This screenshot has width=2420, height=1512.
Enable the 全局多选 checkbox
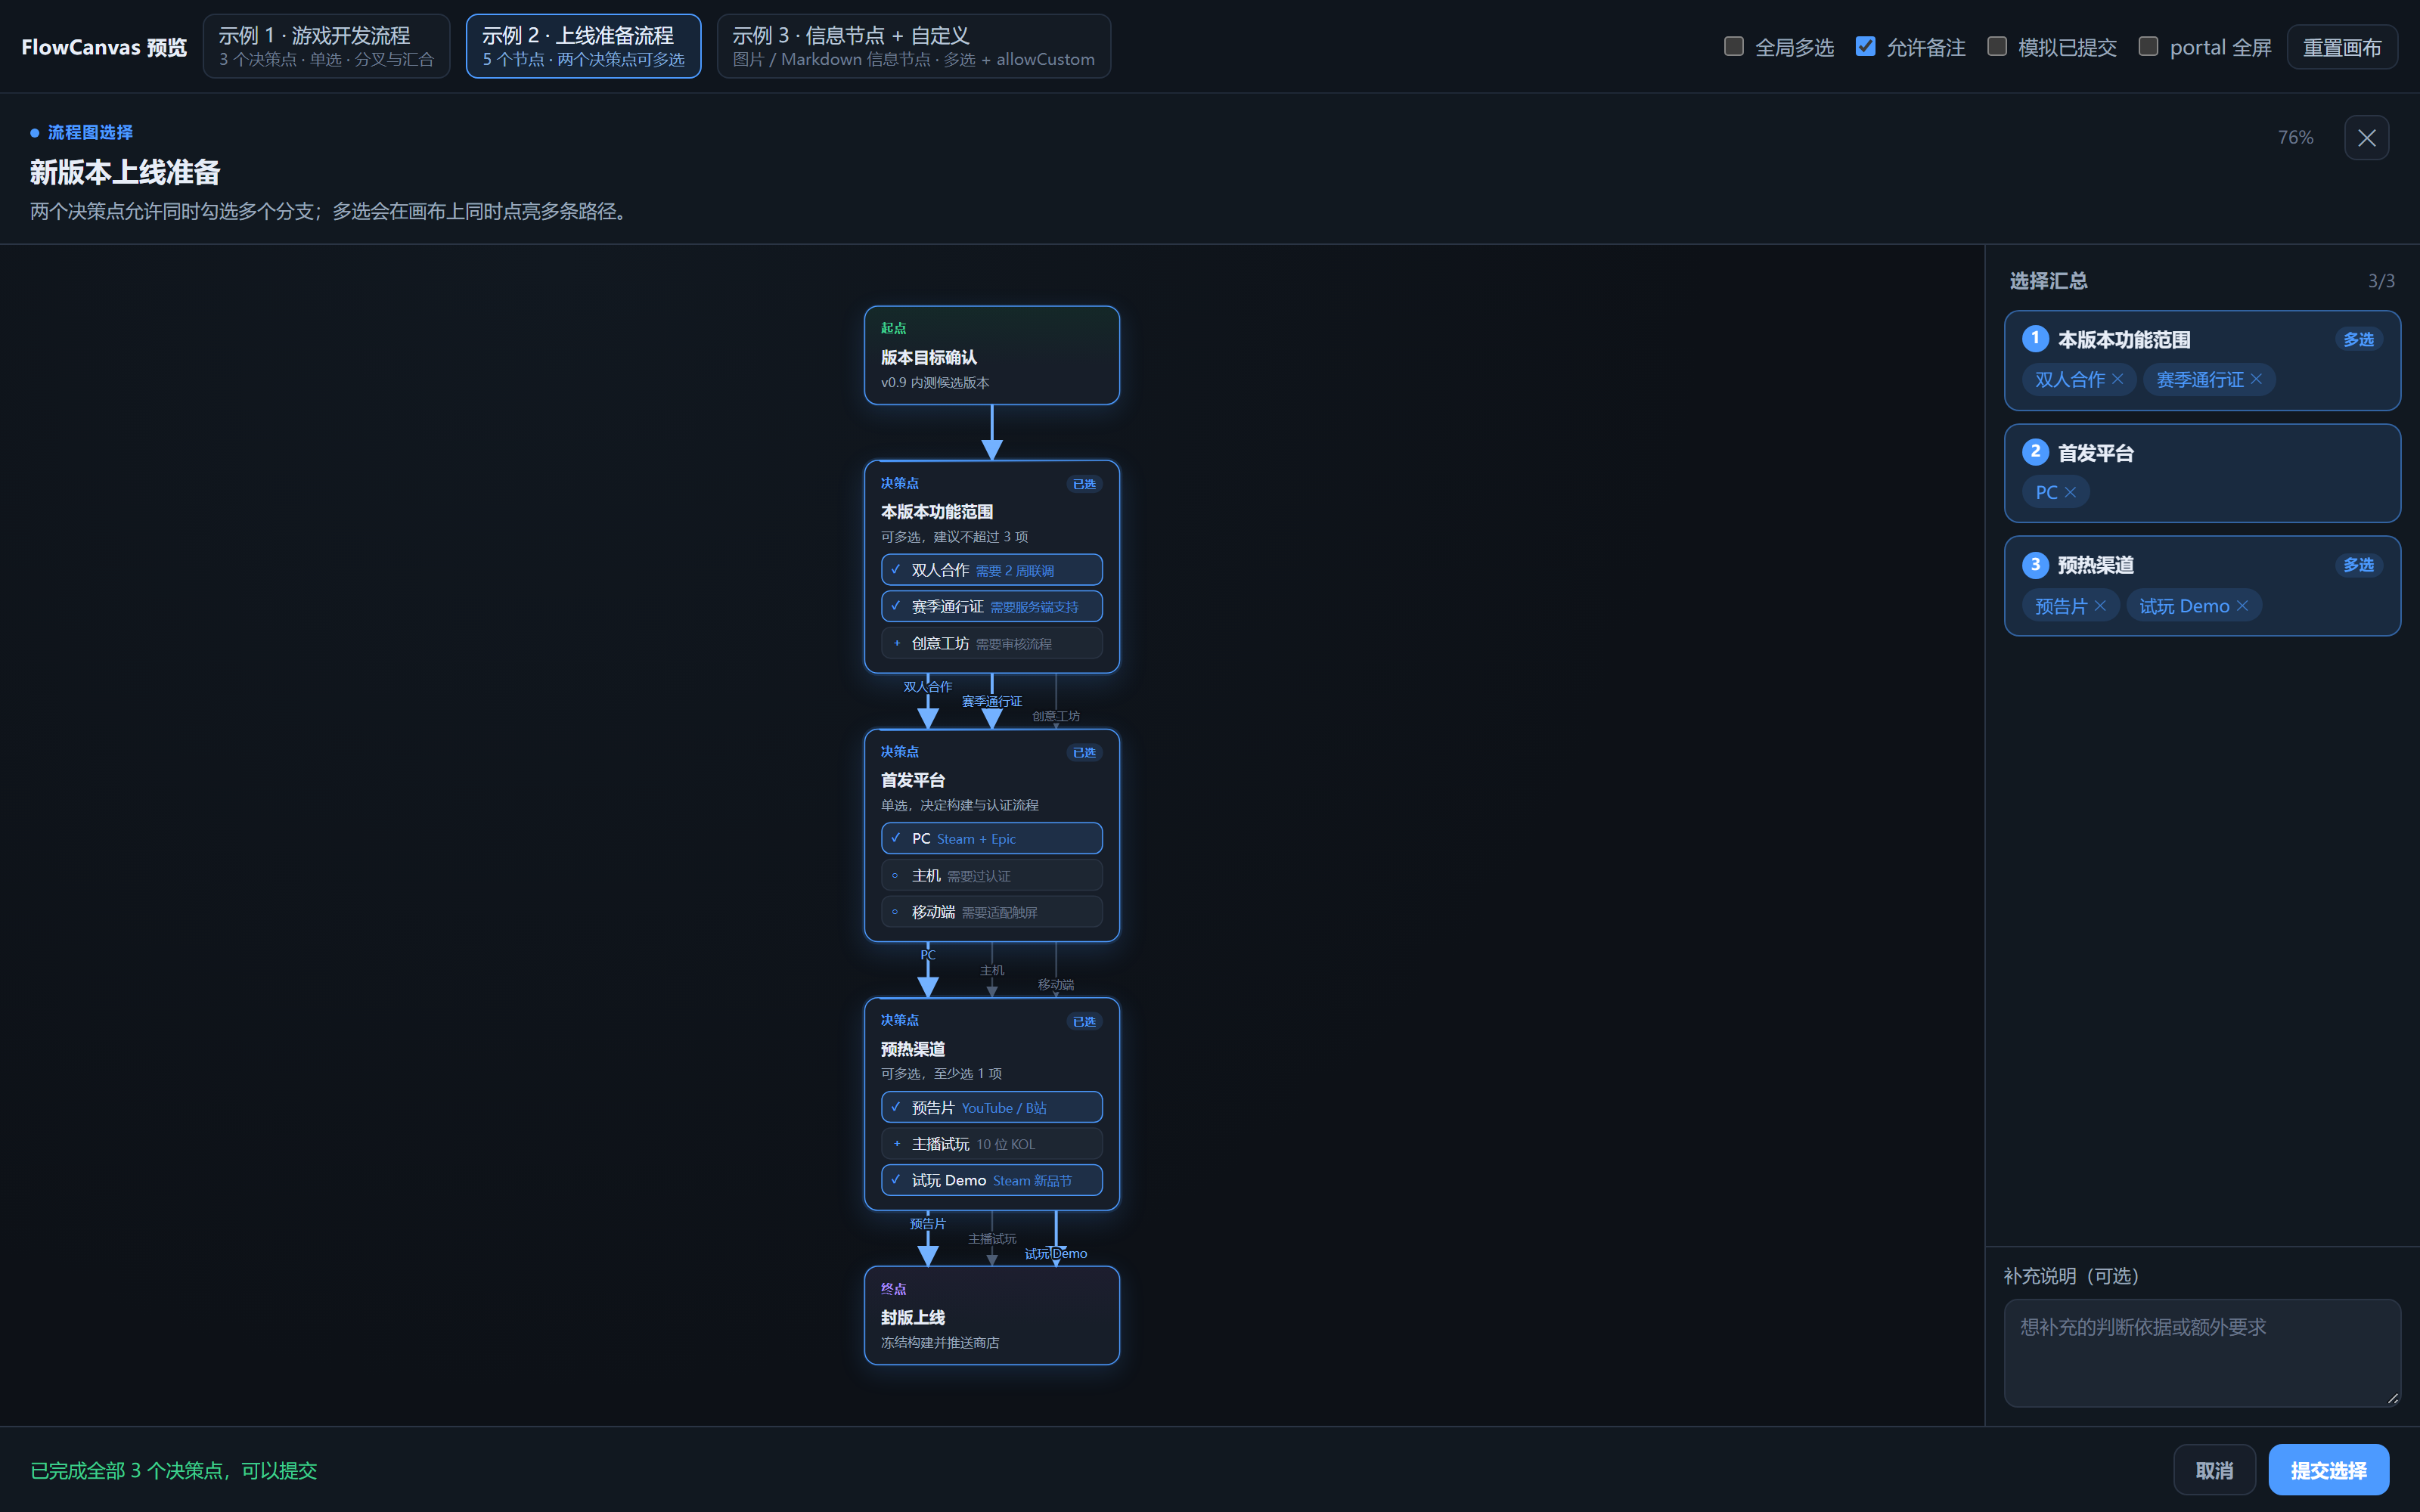click(1734, 46)
